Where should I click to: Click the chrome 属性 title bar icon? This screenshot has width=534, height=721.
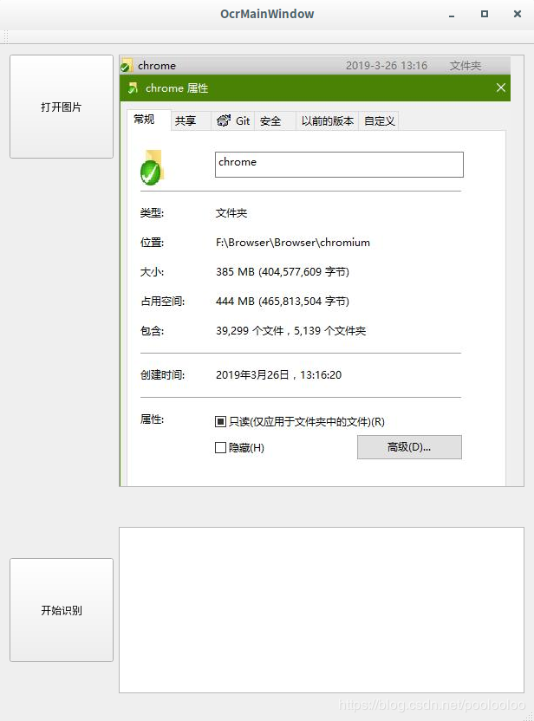pos(133,88)
